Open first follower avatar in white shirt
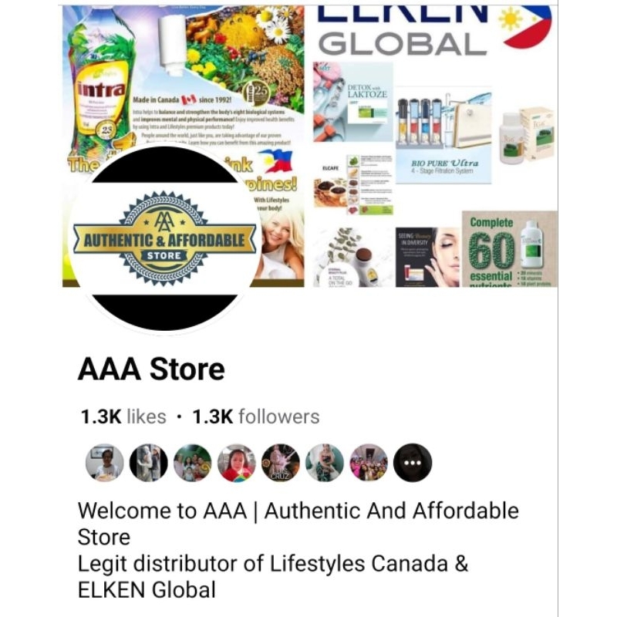 pyautogui.click(x=104, y=463)
